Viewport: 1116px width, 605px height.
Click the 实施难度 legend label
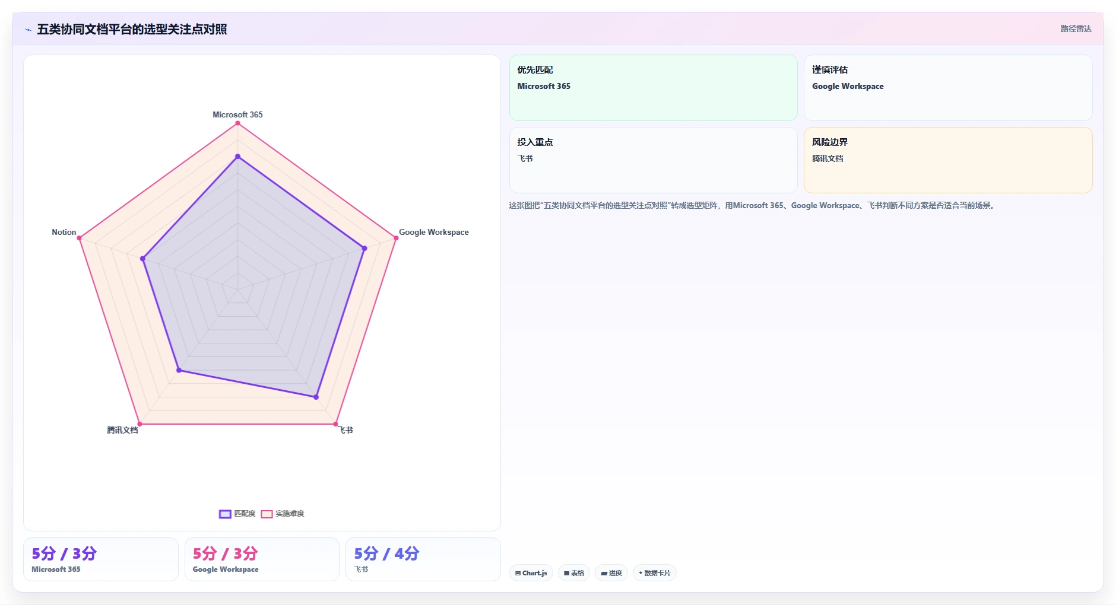[290, 514]
